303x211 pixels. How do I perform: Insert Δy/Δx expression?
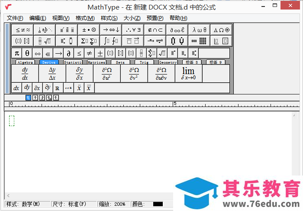point(52,74)
